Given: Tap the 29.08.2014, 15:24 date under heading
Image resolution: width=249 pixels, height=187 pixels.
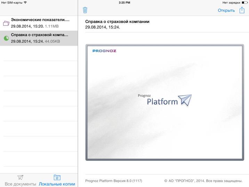Looking at the screenshot, I should (103, 27).
